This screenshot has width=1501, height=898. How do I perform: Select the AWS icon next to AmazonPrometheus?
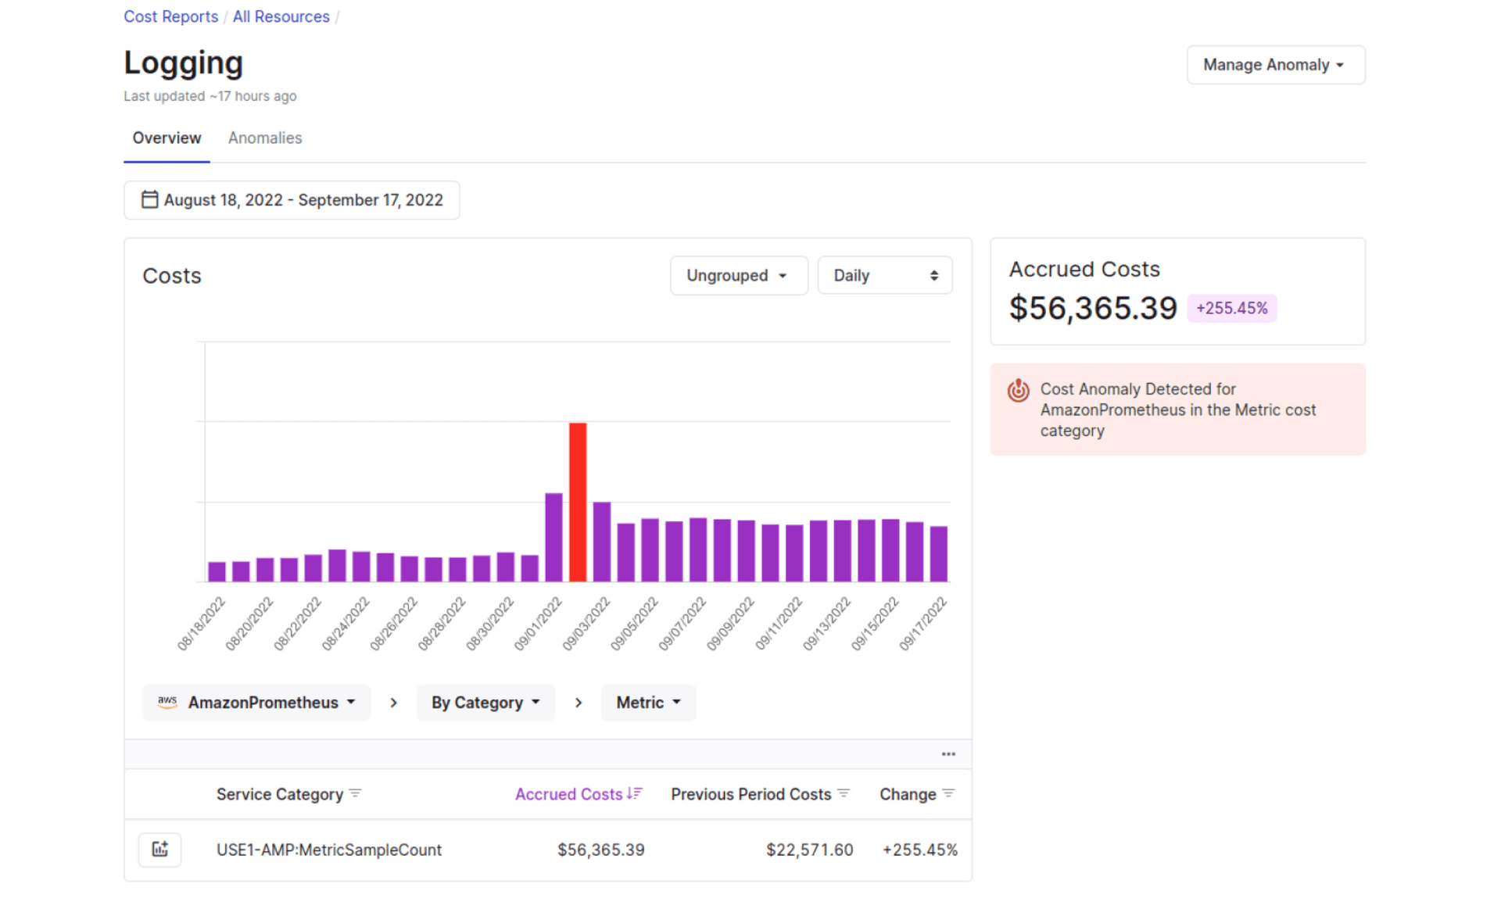pos(167,702)
